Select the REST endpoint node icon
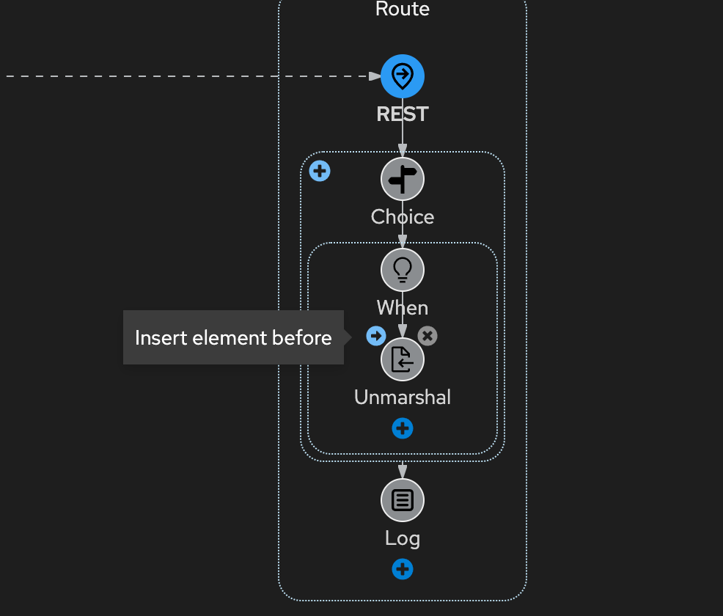Screen dimensions: 723x616 click(403, 76)
